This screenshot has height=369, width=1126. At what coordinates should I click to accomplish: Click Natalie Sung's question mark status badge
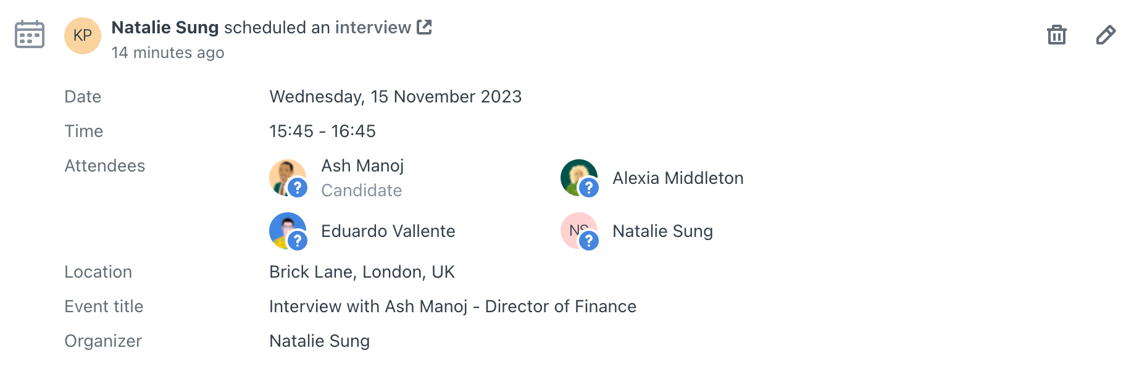tap(589, 240)
